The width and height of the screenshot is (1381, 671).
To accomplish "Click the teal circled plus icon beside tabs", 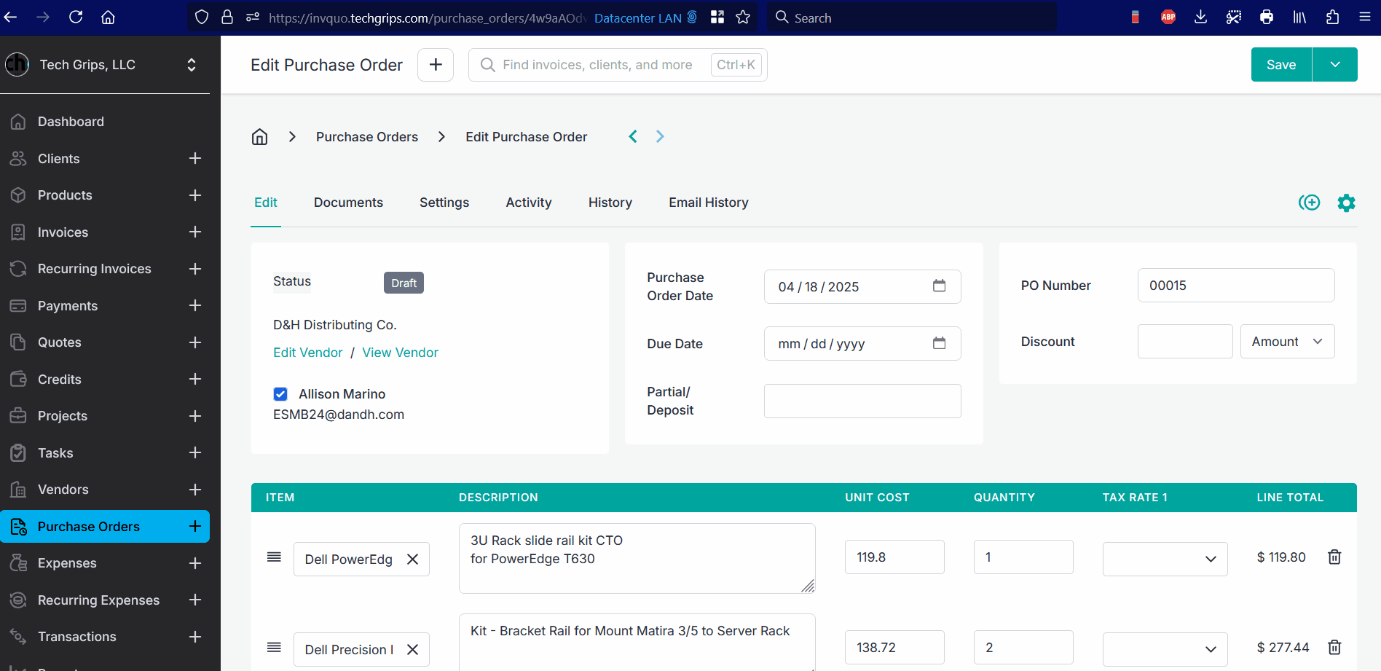I will coord(1310,203).
